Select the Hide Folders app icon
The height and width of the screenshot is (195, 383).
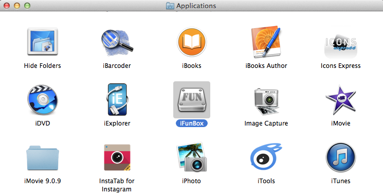[43, 42]
